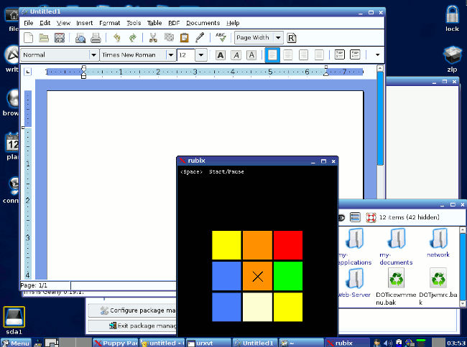Open the Format menu
Viewport: 467px width, 347px height.
click(109, 23)
